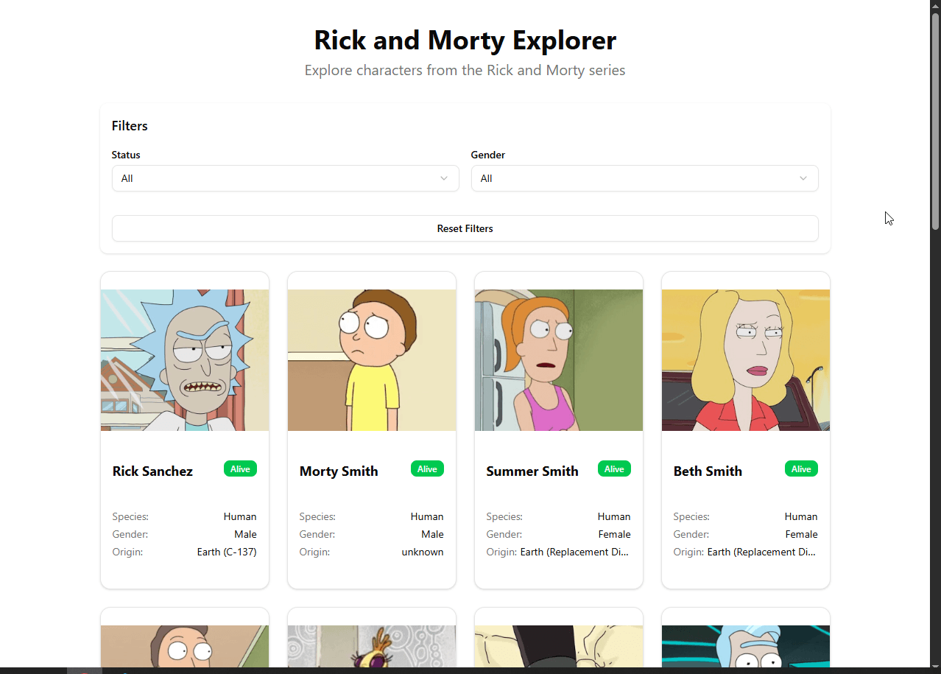941x674 pixels.
Task: Select the Rick Sanchez name heading
Action: (x=152, y=471)
